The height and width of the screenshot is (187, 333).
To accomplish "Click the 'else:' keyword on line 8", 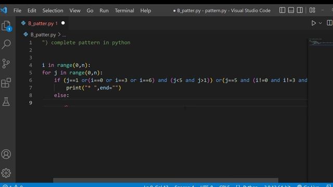I will (x=61, y=95).
